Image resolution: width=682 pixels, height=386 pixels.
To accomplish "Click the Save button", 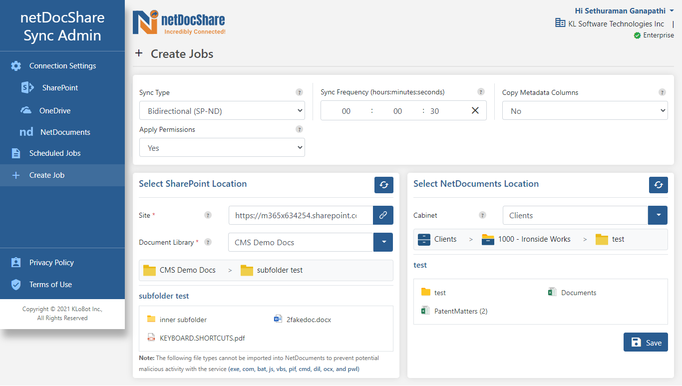I will click(x=646, y=342).
